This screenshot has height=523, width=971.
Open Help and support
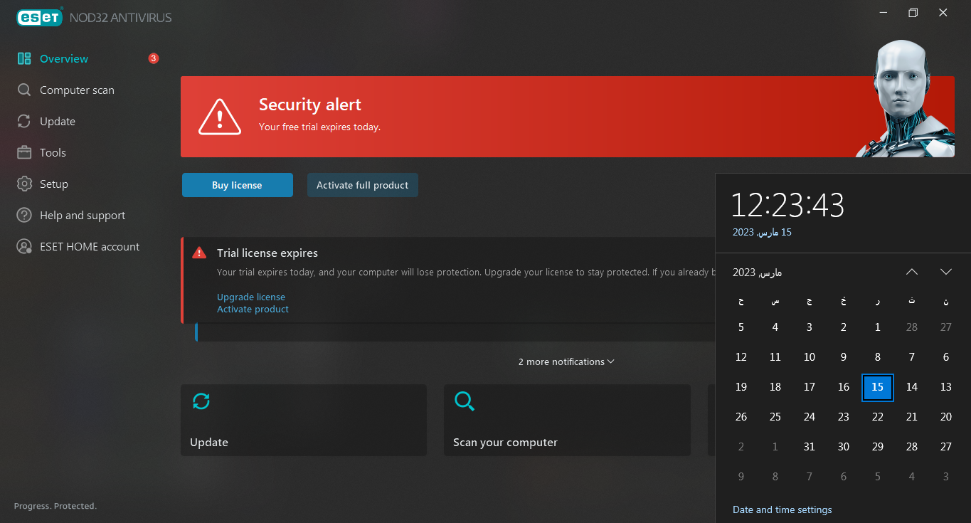point(83,216)
